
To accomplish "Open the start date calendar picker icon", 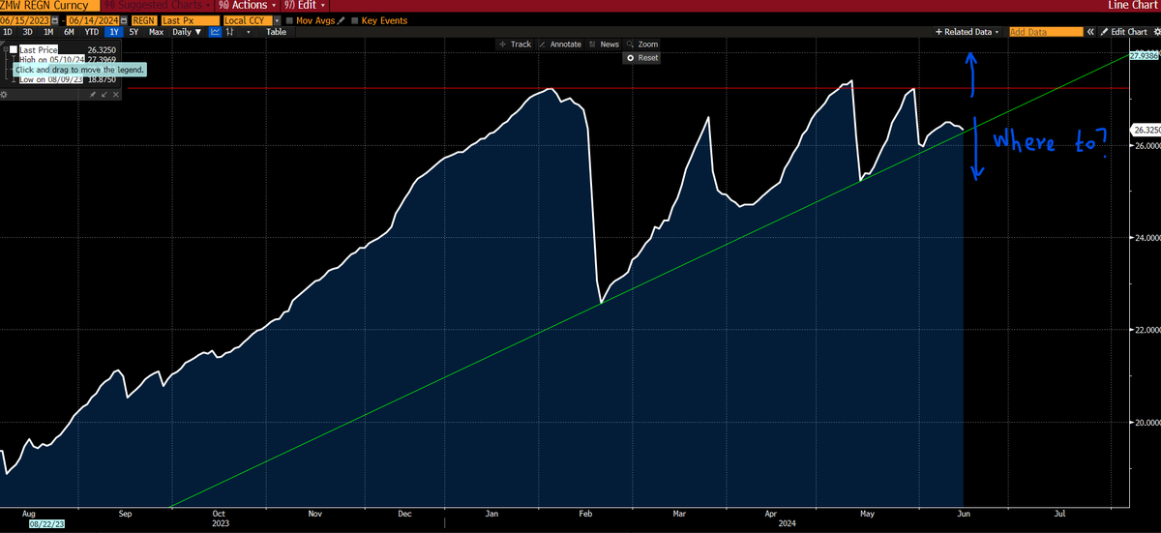I will (x=54, y=20).
